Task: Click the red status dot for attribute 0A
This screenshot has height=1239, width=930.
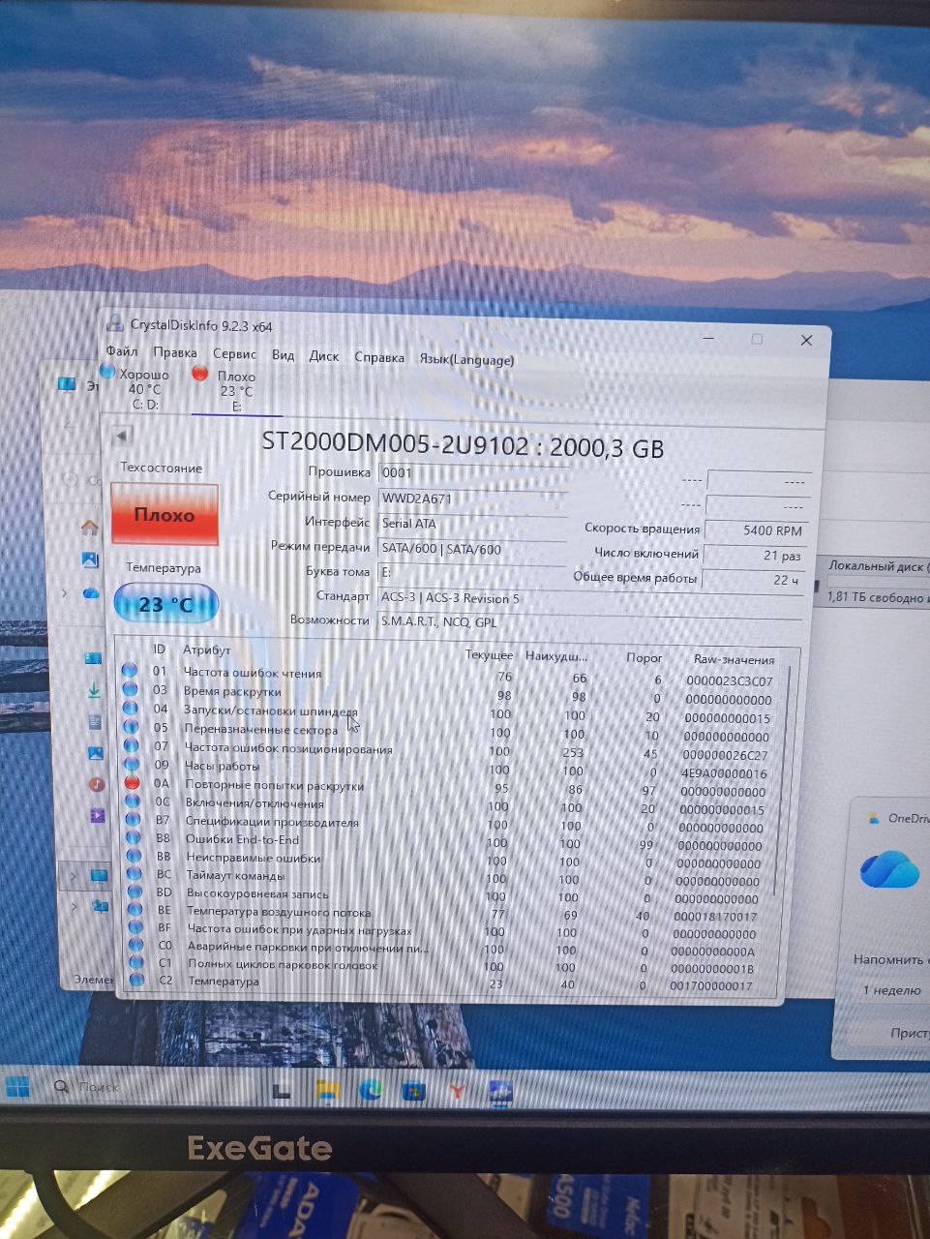Action: click(x=133, y=783)
